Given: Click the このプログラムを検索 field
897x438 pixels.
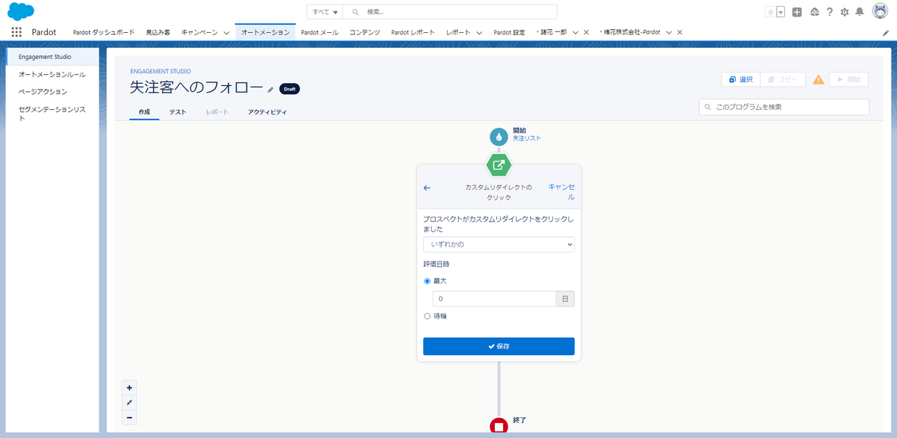Looking at the screenshot, I should coord(784,107).
